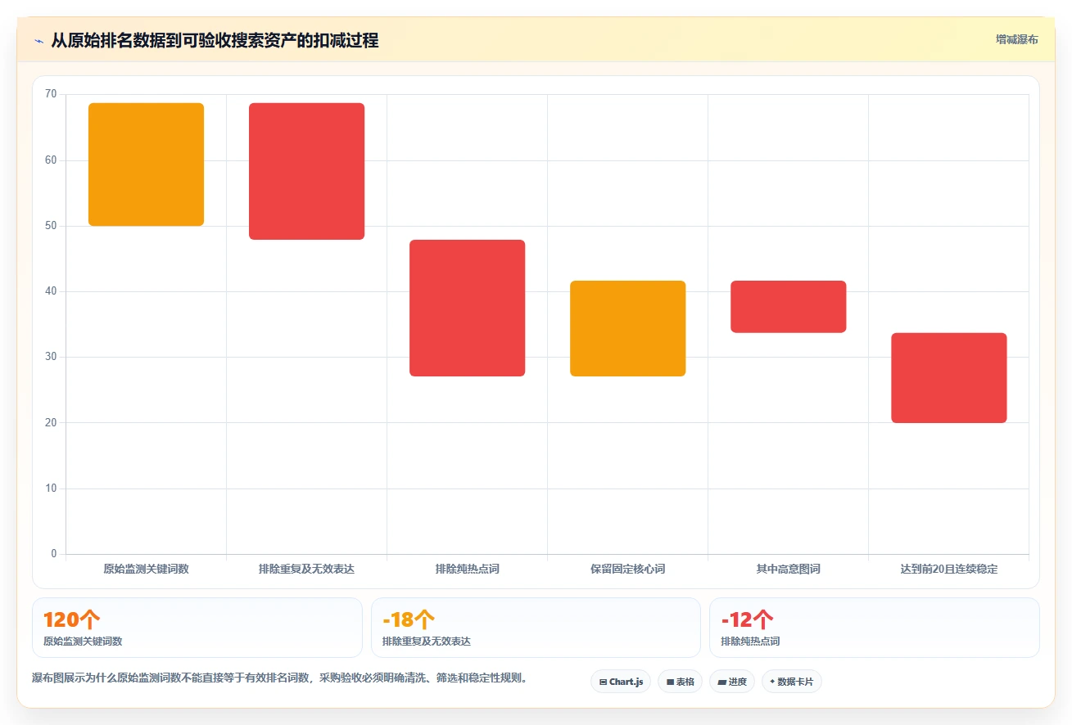
Task: Select the 表格 chip
Action: 680,682
